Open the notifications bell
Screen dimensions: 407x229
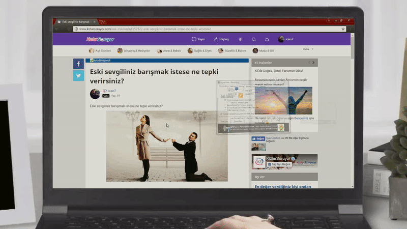pyautogui.click(x=267, y=40)
